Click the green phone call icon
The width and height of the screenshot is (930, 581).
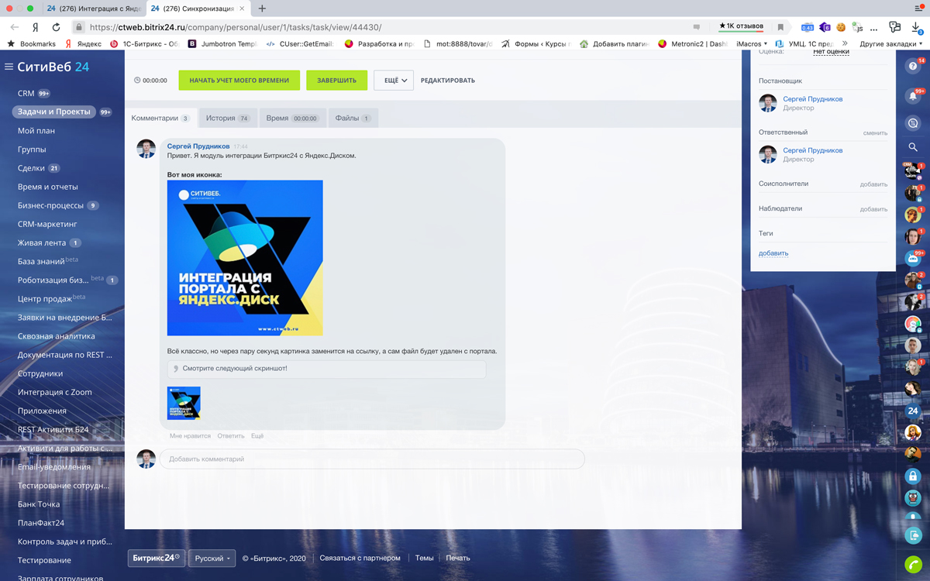tap(912, 565)
